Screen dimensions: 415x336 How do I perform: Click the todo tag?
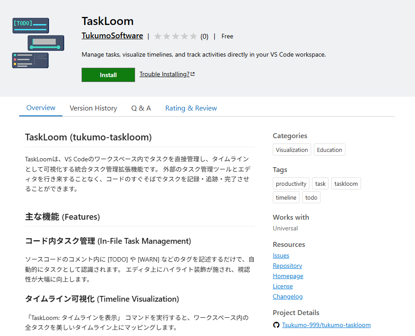[311, 197]
